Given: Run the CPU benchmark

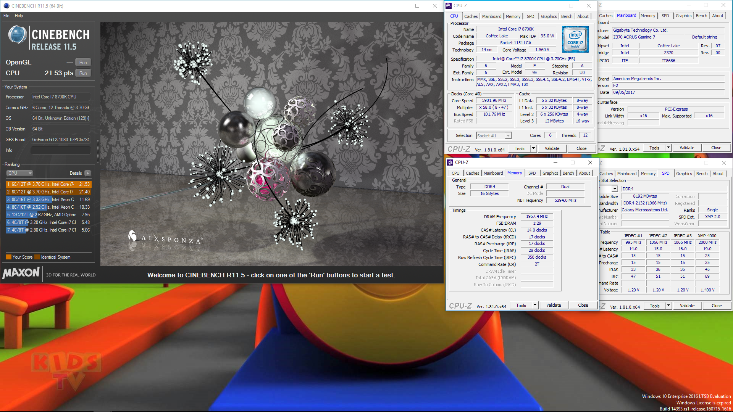Looking at the screenshot, I should click(83, 73).
